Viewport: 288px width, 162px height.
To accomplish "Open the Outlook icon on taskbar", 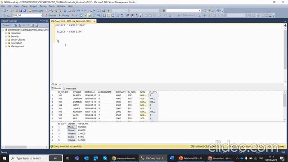I will [86, 158].
